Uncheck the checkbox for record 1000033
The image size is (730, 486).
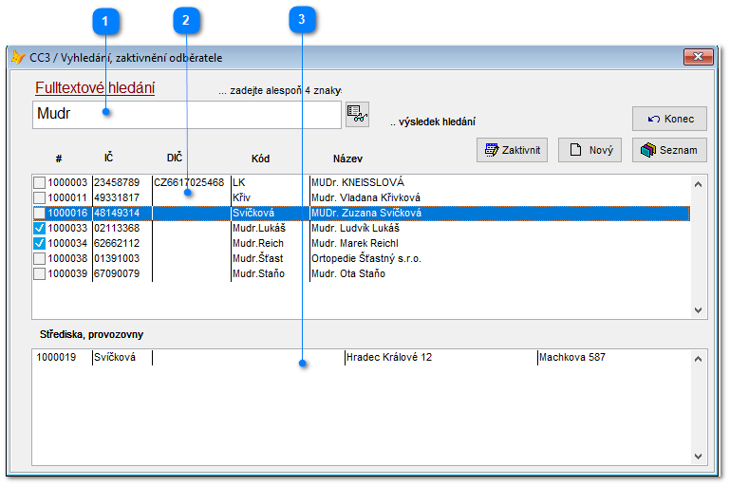pos(39,228)
